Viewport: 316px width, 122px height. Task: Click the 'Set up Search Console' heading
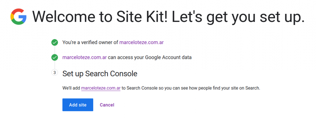[100, 74]
